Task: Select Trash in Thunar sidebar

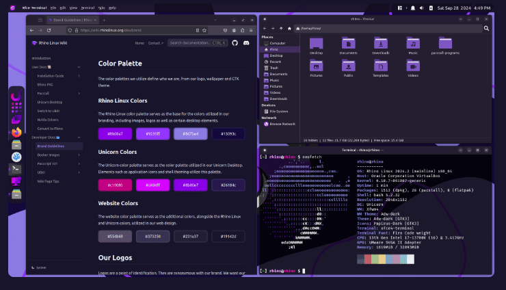Action: click(274, 68)
